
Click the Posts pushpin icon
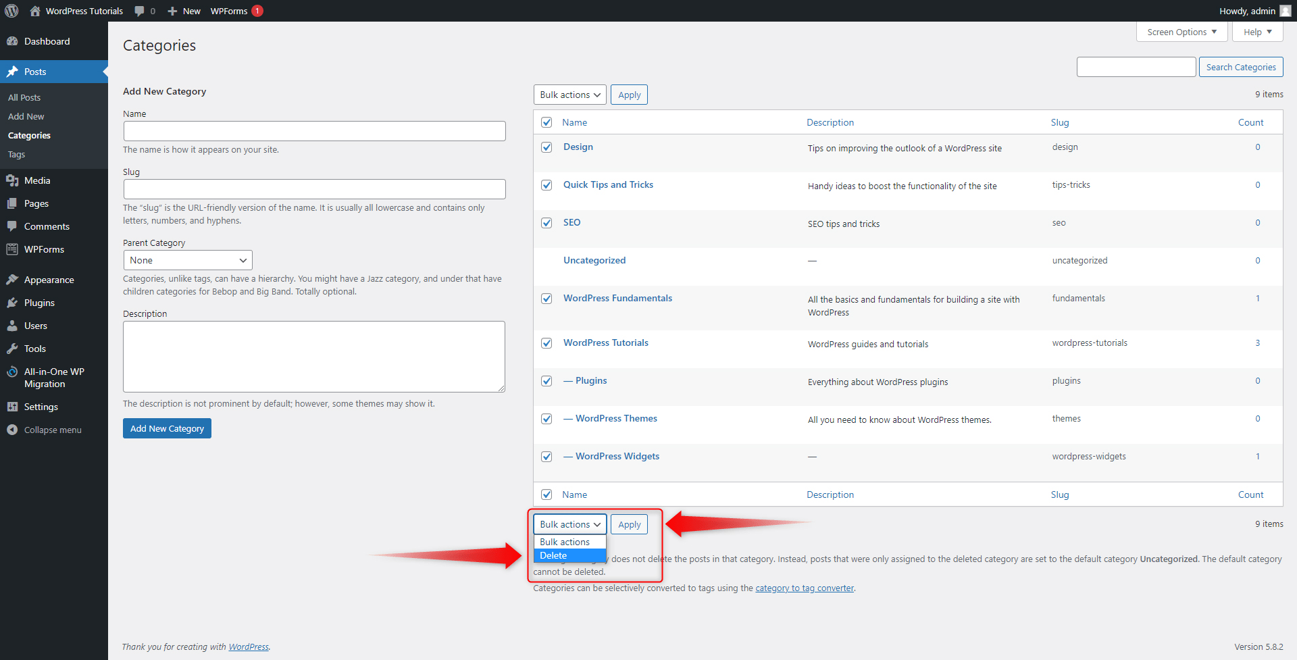pos(12,72)
